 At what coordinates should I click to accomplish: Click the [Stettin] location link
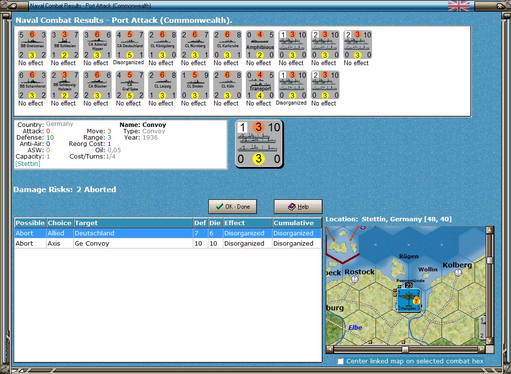(x=28, y=163)
